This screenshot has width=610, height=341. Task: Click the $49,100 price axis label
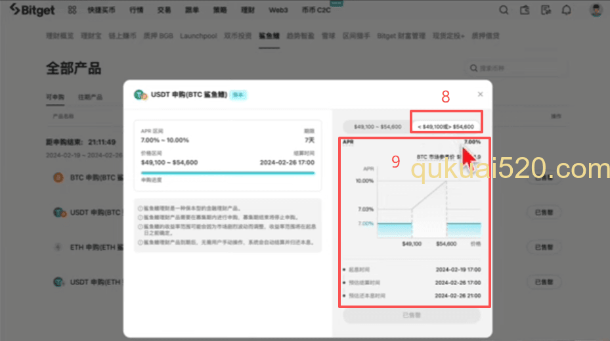pos(412,244)
